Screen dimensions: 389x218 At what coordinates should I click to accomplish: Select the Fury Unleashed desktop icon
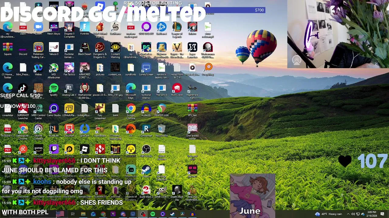click(x=100, y=111)
